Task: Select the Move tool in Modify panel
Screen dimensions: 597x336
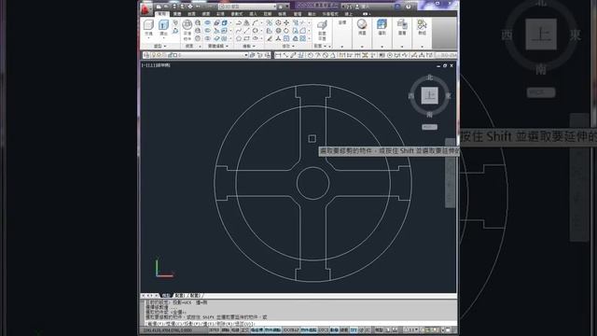Action: pos(286,22)
